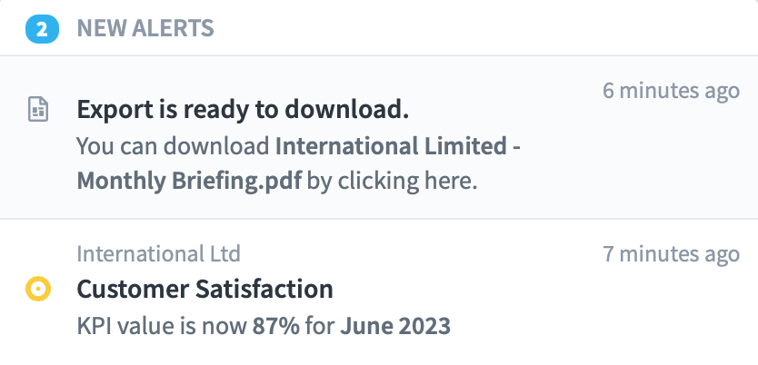Click the 'International Limited' bold text
The height and width of the screenshot is (365, 758).
pyautogui.click(x=391, y=146)
